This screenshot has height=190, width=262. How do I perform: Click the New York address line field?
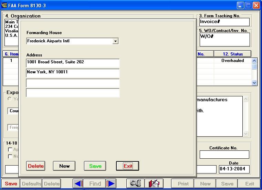73,73
